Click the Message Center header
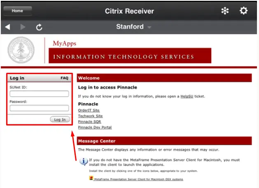Viewport: 259px width, 188px height. point(164,141)
